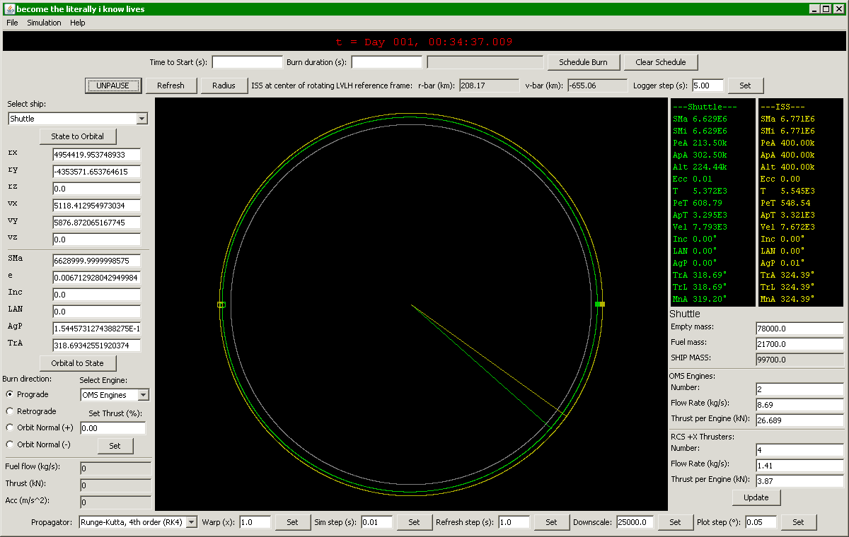Screen dimensions: 849x537
Task: Select the Orbit Normal (+) option
Action: pyautogui.click(x=10, y=427)
